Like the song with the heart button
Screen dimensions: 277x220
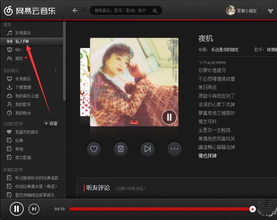click(94, 149)
